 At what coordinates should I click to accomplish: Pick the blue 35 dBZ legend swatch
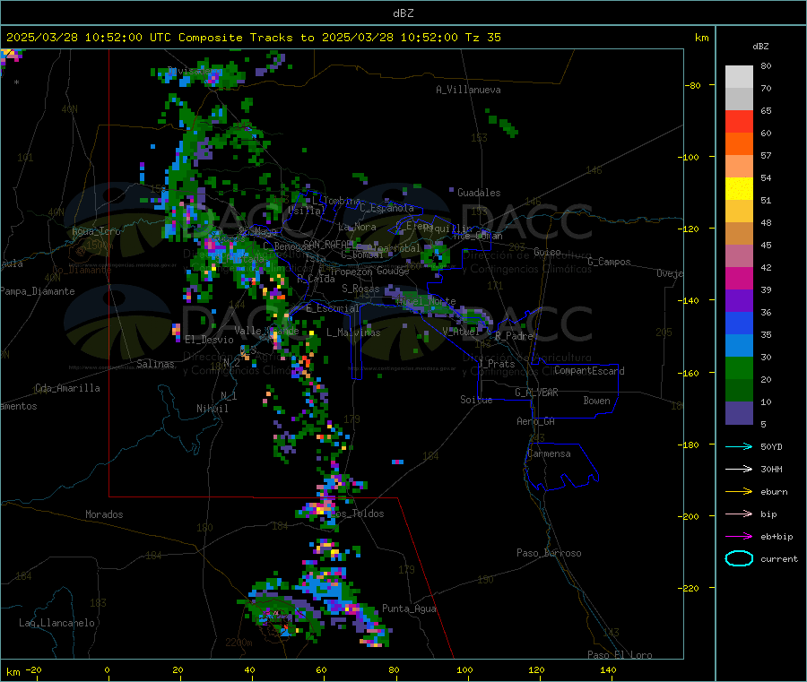point(739,323)
